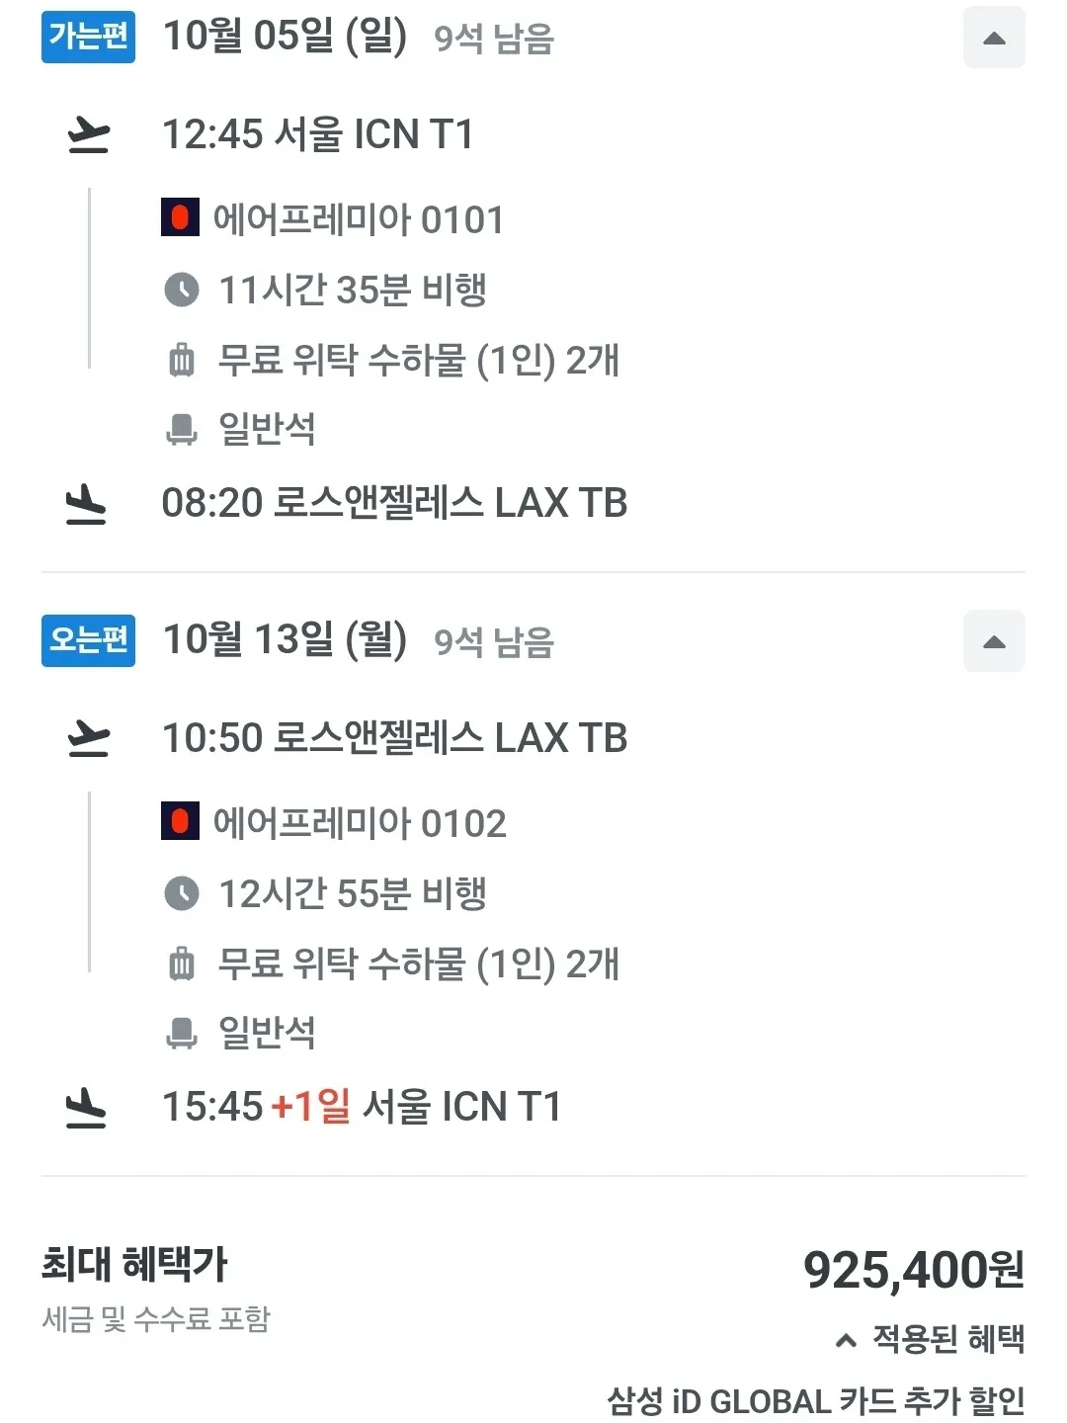Screen dimensions: 1067x1423
Task: Click the luggage icon in the outbound flight
Action: click(182, 360)
